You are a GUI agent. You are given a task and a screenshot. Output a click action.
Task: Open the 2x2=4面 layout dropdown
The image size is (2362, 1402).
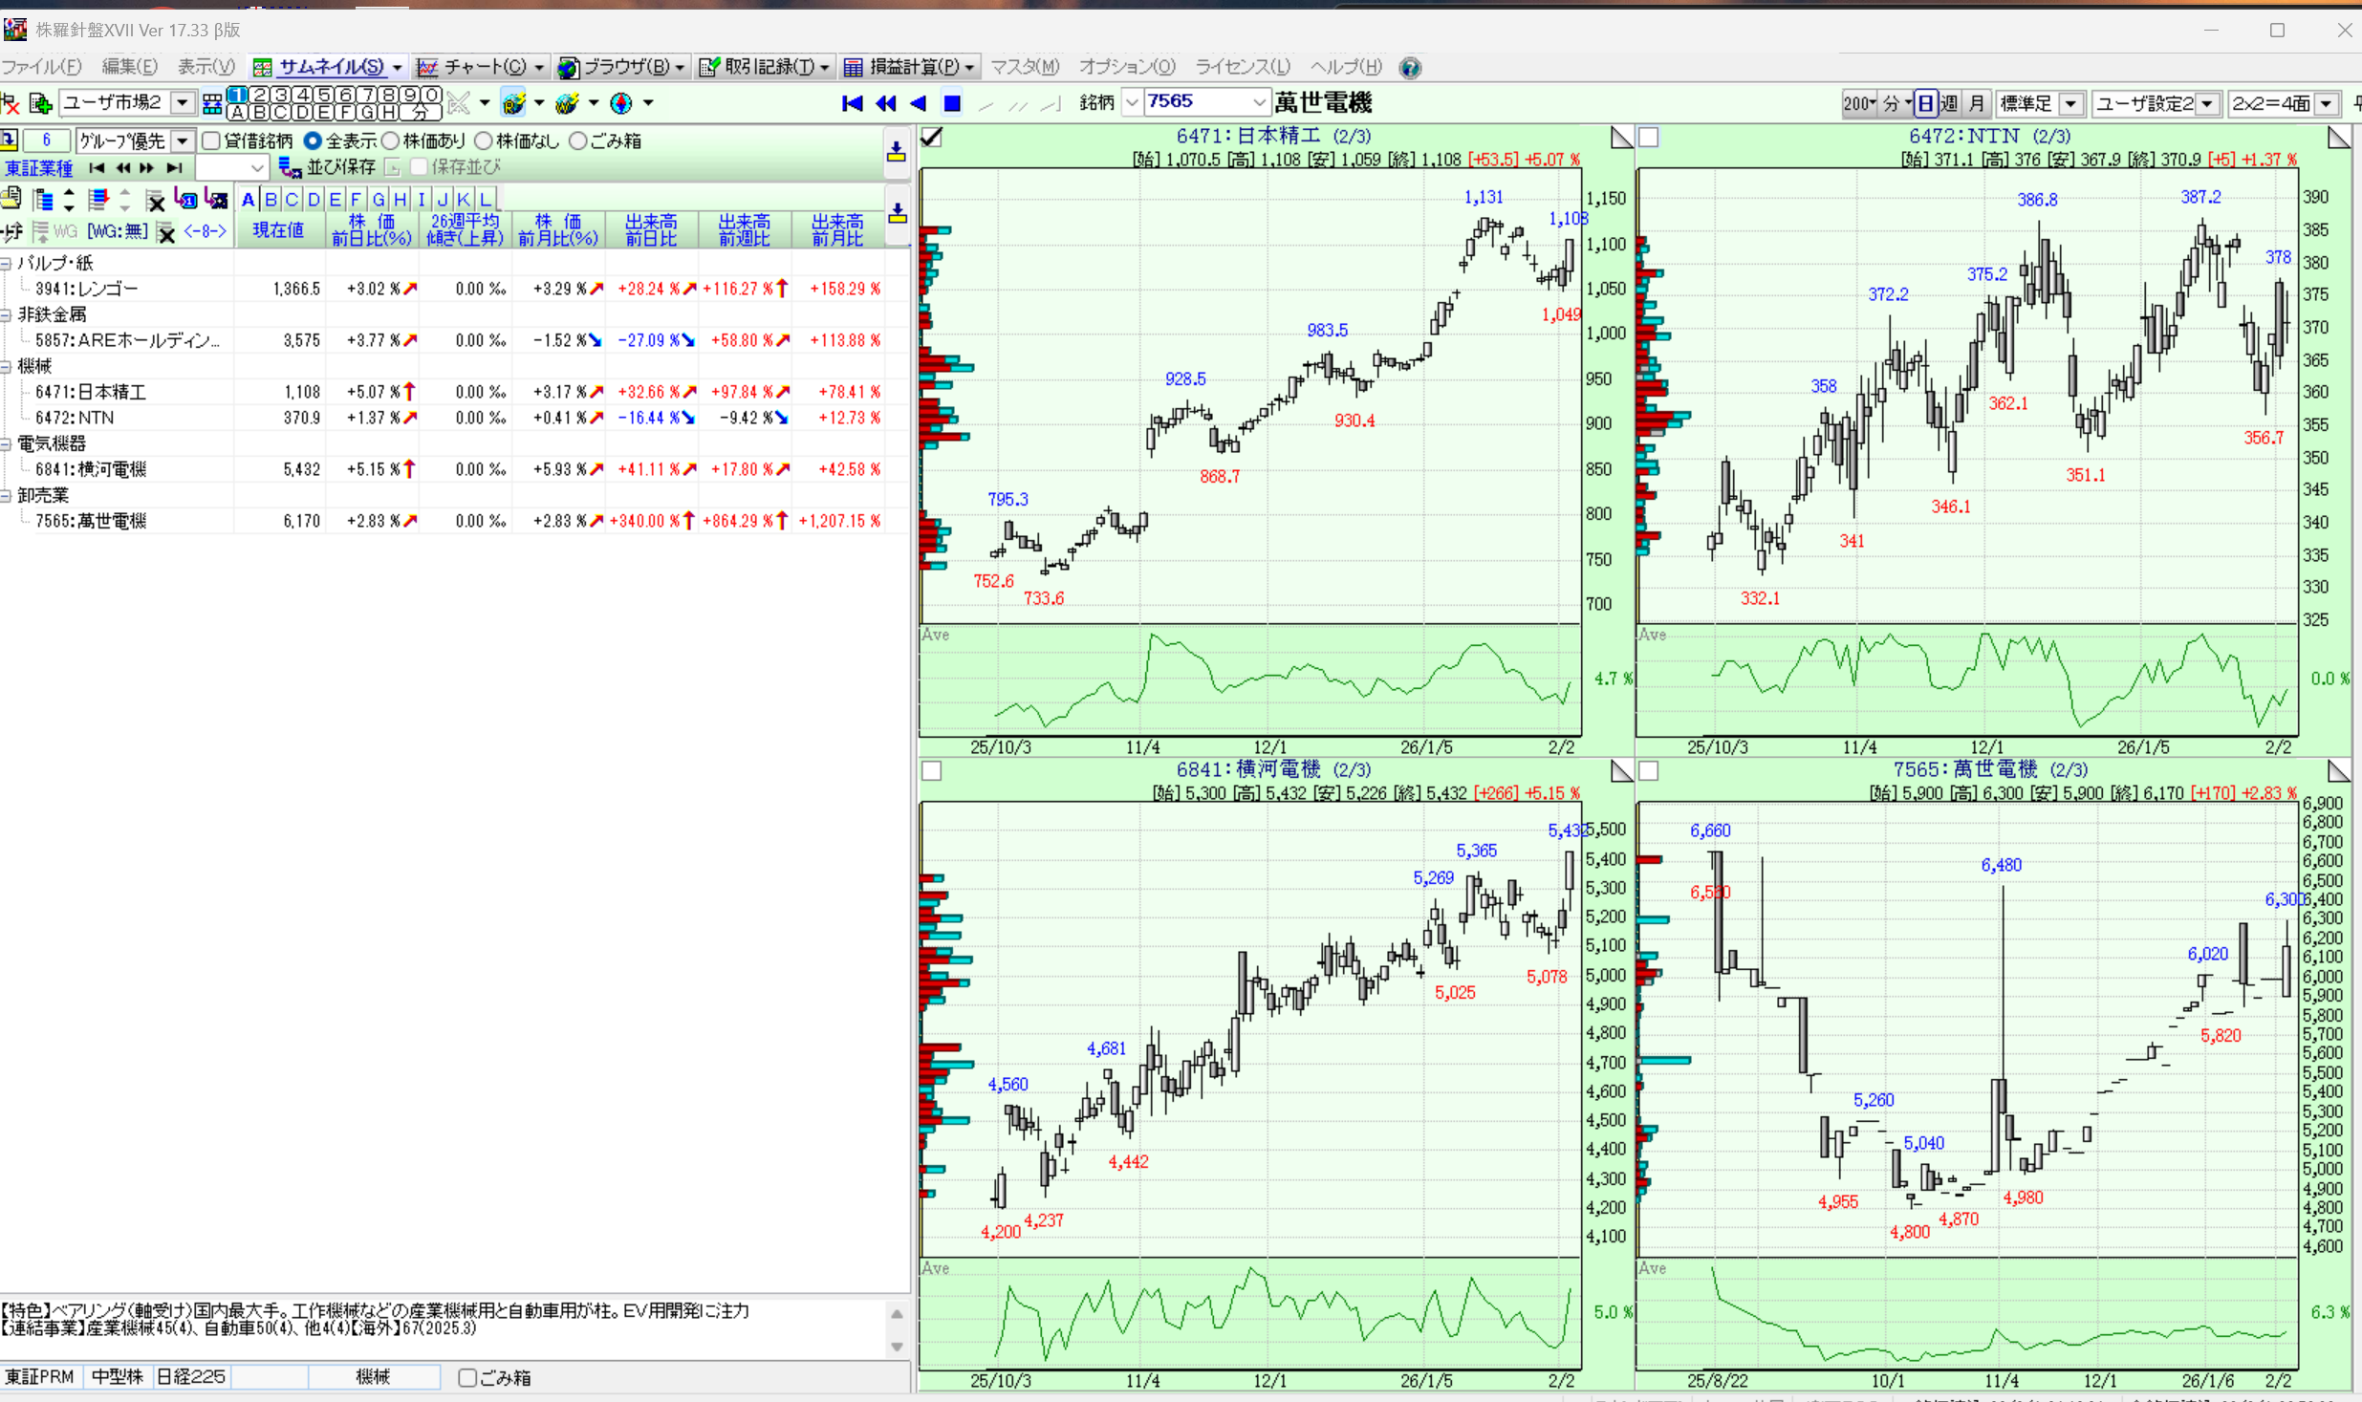[2327, 103]
